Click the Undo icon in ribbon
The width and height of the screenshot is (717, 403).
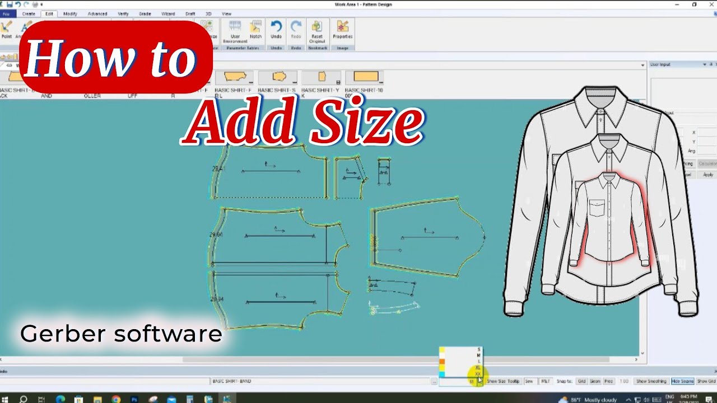point(276,29)
